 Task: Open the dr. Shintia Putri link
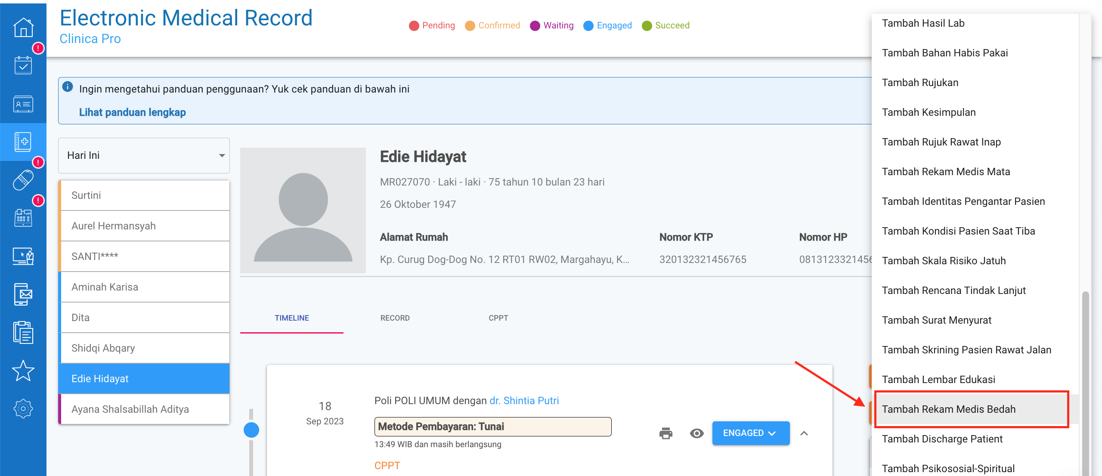(524, 401)
